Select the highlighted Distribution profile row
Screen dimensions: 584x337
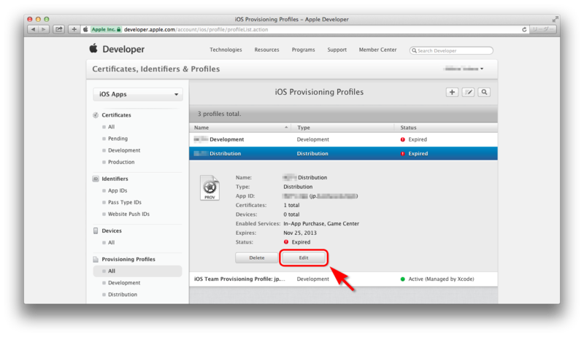tap(343, 154)
